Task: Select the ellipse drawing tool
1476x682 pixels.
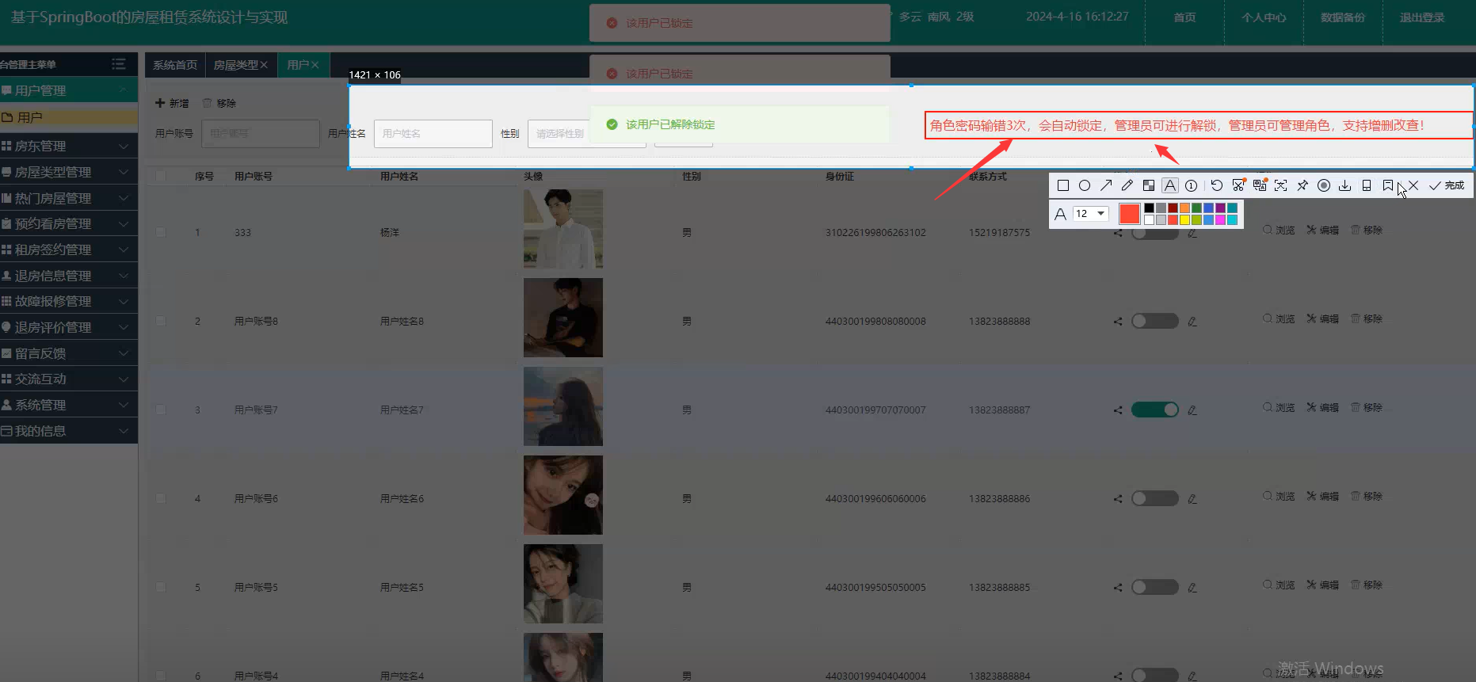Action: click(x=1085, y=185)
